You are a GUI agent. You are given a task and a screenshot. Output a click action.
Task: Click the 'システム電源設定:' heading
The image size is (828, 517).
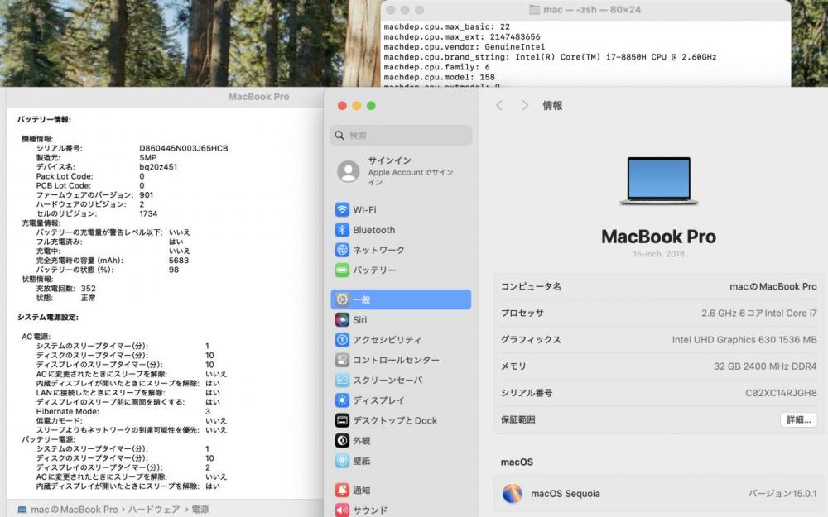[x=47, y=317]
